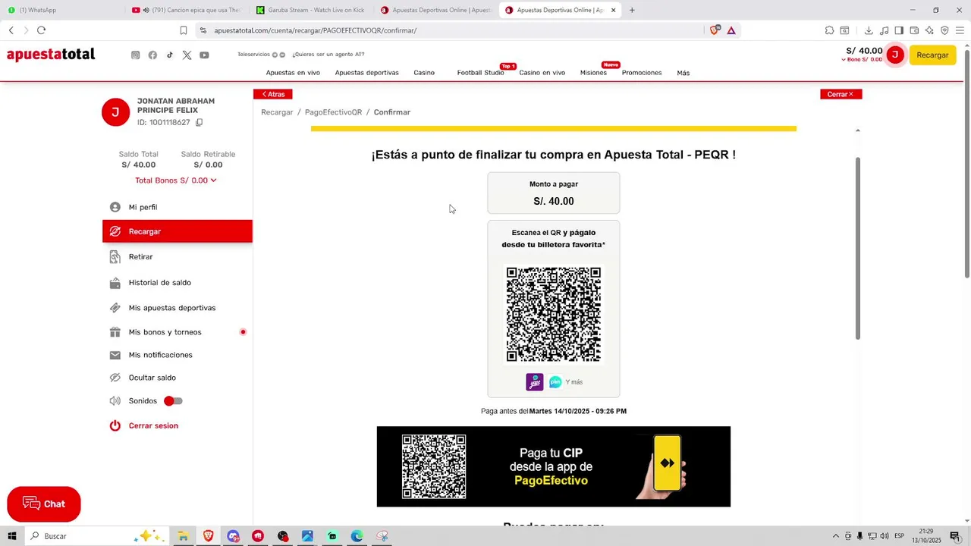This screenshot has height=546, width=971.
Task: Open the Más navigation menu
Action: coord(683,73)
